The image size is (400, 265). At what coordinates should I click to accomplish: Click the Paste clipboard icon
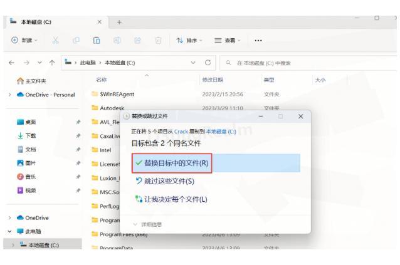pos(97,40)
